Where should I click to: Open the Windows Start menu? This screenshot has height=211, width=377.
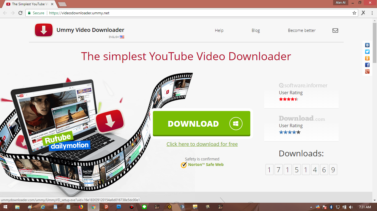(5, 207)
